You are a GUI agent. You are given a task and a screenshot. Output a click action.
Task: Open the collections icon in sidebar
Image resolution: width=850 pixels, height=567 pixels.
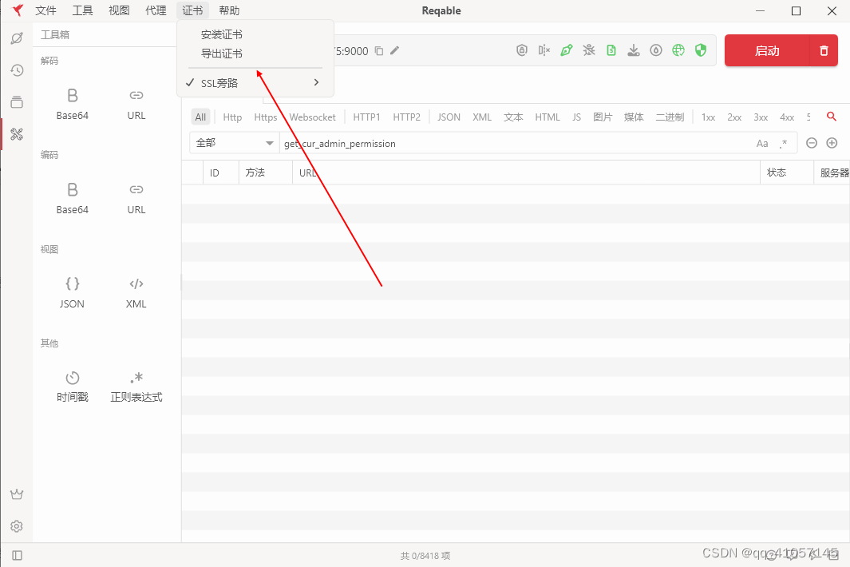(17, 102)
